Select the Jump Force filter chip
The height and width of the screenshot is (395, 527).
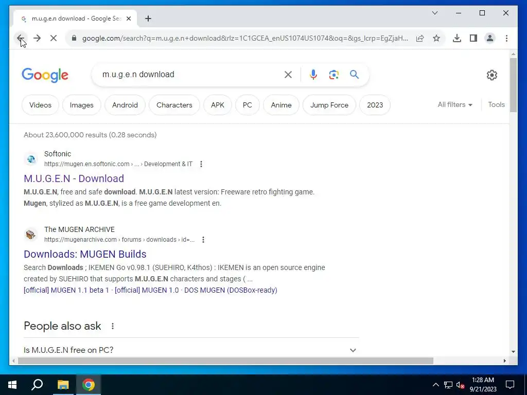pyautogui.click(x=329, y=105)
